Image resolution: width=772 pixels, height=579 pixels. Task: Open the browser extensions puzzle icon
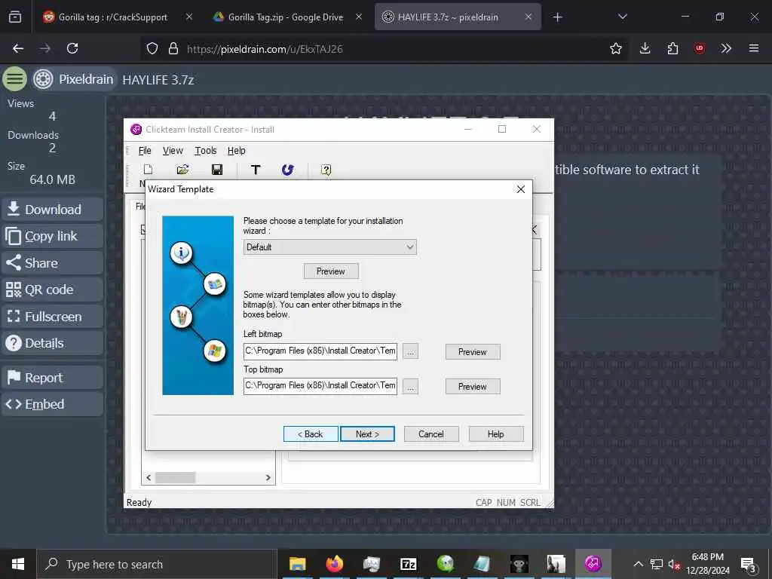[x=672, y=48]
